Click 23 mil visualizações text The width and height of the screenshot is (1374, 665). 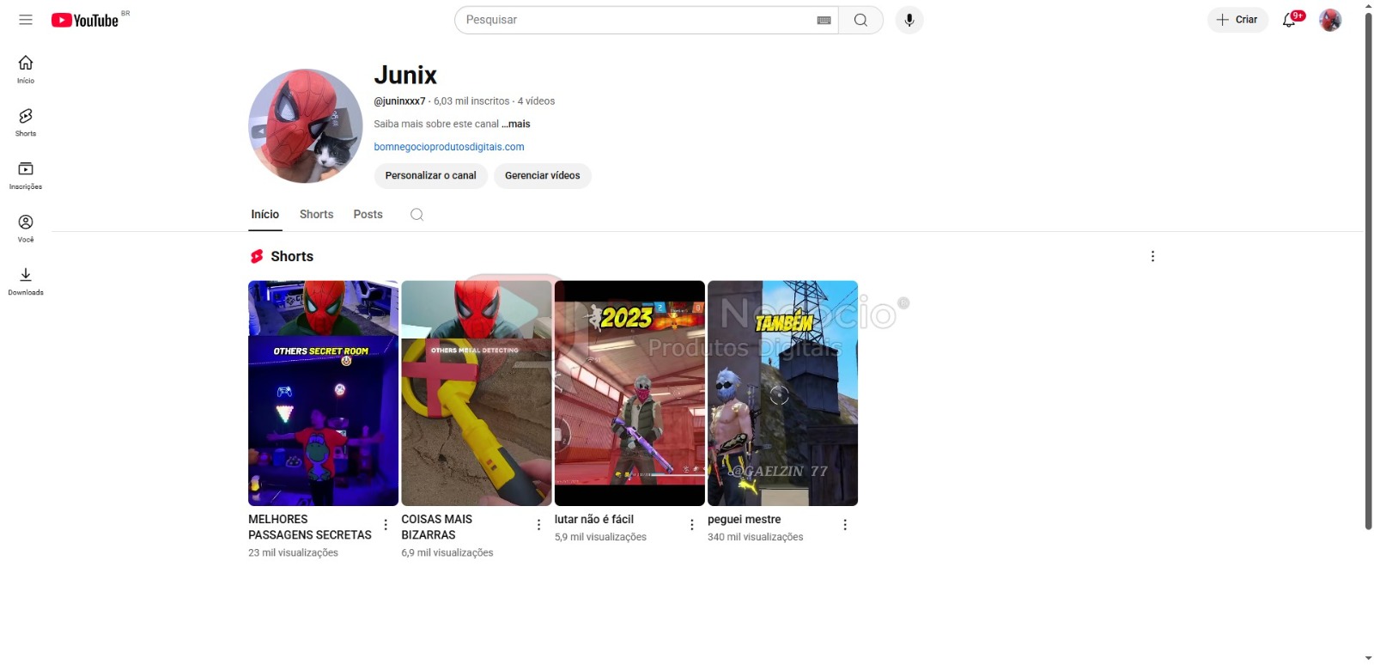(x=293, y=553)
